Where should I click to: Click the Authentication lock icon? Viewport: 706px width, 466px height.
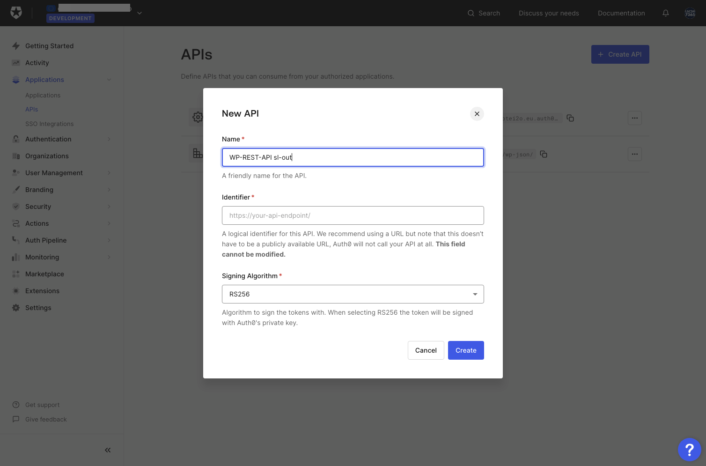pos(16,139)
